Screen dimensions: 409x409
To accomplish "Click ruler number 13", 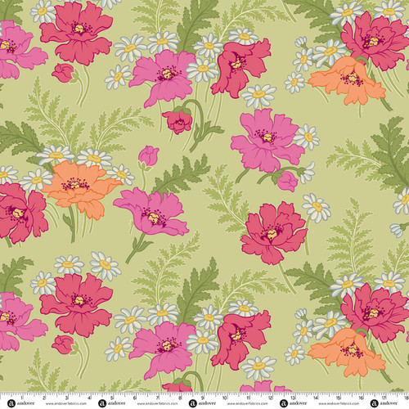I will (293, 398).
